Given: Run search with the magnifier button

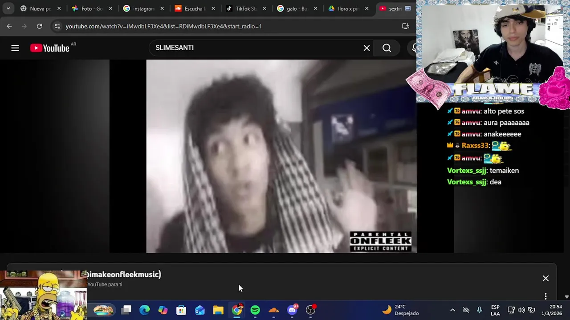Looking at the screenshot, I should [x=387, y=48].
